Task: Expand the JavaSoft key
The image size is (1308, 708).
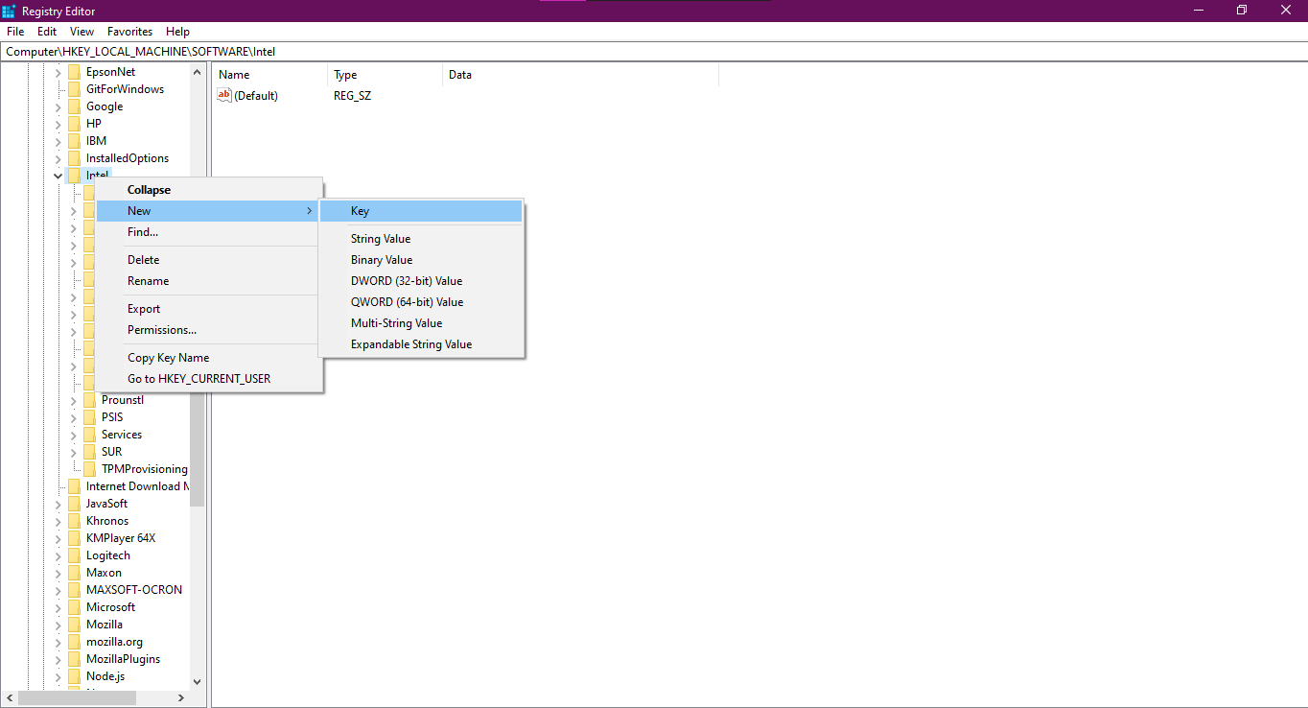Action: click(58, 503)
